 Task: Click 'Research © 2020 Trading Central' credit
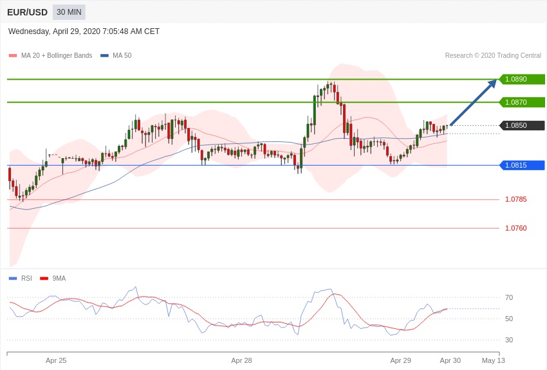coord(493,55)
